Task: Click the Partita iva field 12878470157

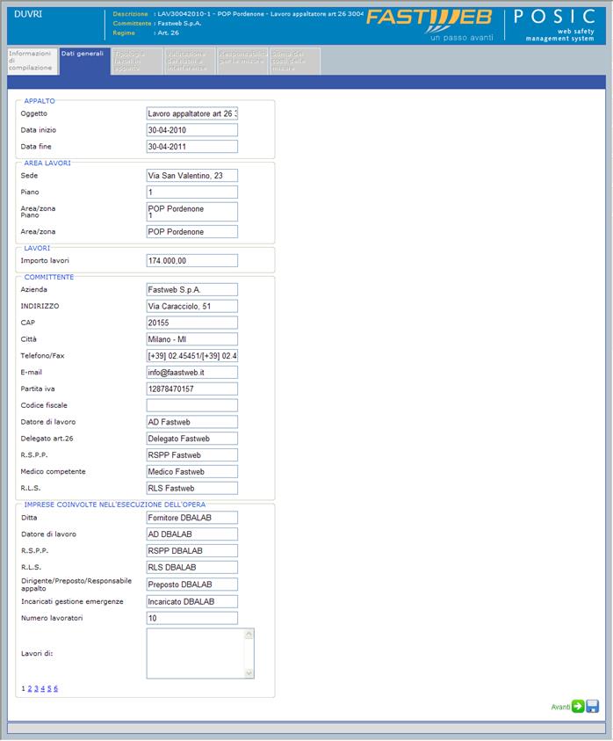Action: coord(192,389)
